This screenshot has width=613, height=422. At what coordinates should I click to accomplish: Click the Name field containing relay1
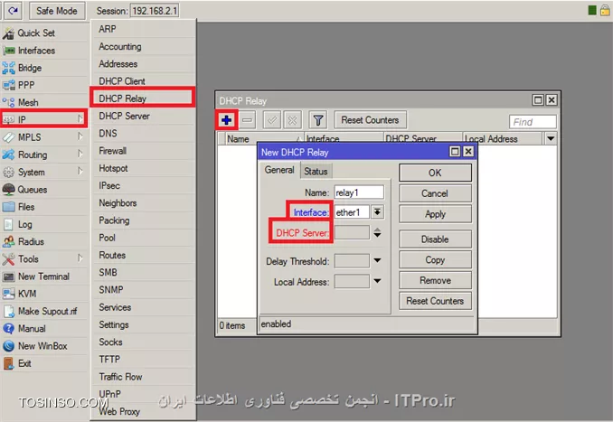(x=359, y=192)
